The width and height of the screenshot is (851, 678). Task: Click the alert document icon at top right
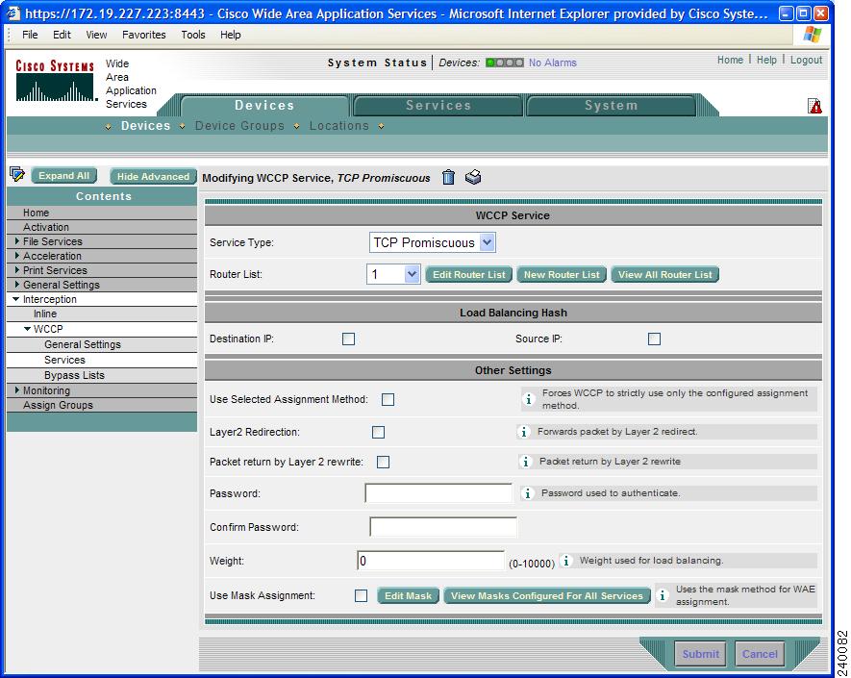(x=814, y=106)
